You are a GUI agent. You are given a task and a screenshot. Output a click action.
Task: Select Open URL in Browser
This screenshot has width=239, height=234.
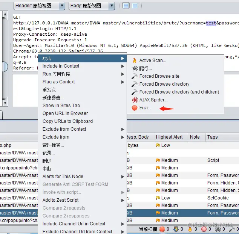82,113
